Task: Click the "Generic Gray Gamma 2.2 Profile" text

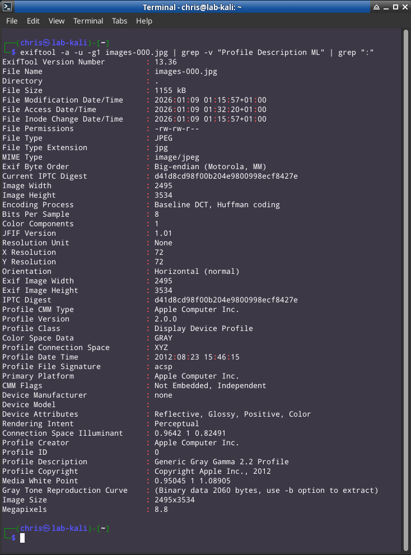Action: (x=221, y=462)
